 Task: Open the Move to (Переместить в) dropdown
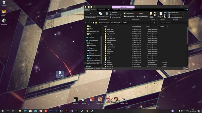click(129, 13)
